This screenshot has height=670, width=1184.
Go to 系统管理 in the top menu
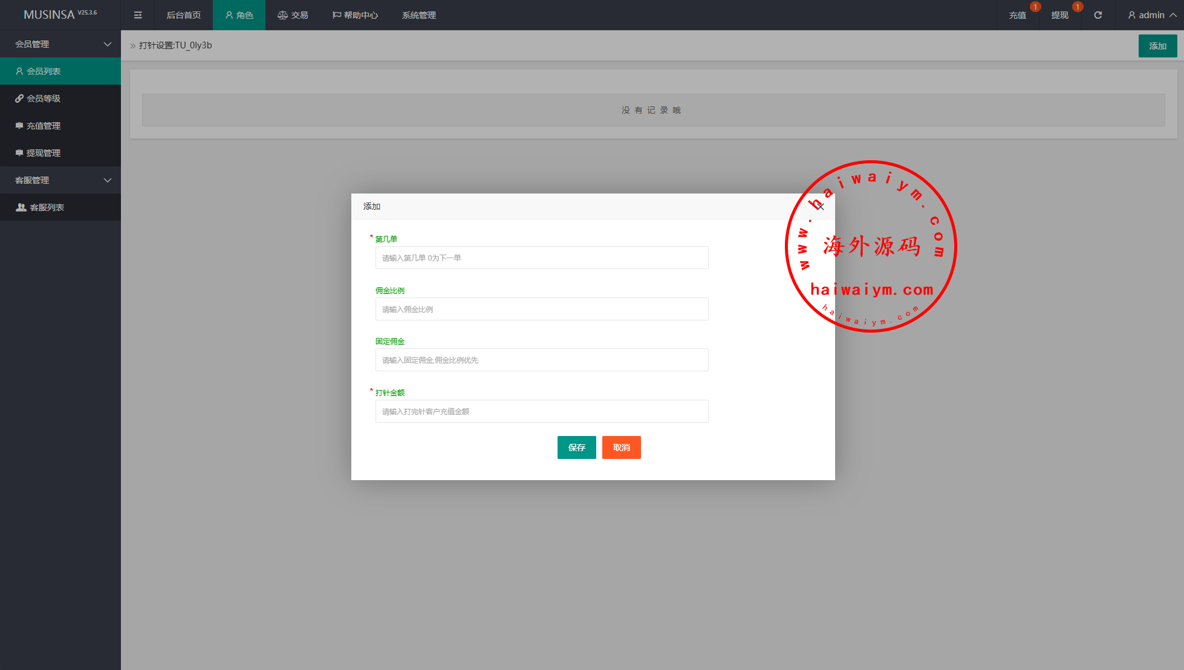(x=418, y=15)
